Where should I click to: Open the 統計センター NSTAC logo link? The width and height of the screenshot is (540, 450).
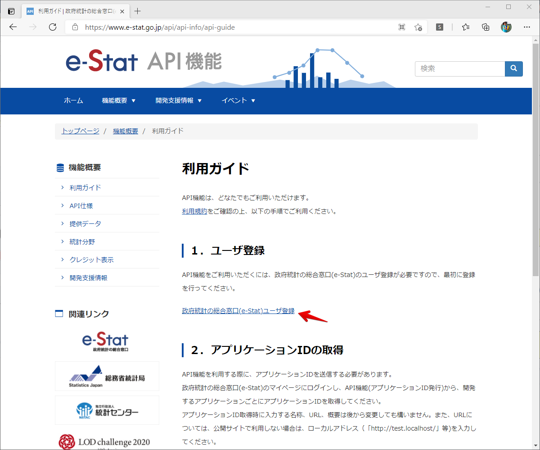point(107,410)
